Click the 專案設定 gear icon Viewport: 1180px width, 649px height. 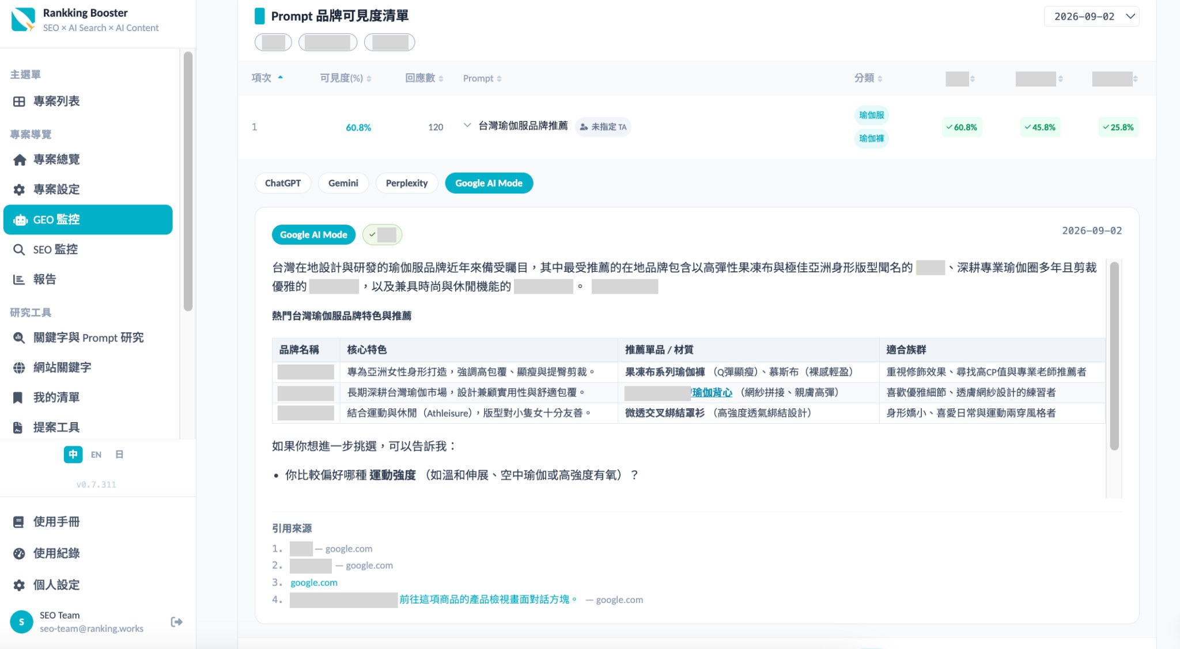tap(19, 189)
